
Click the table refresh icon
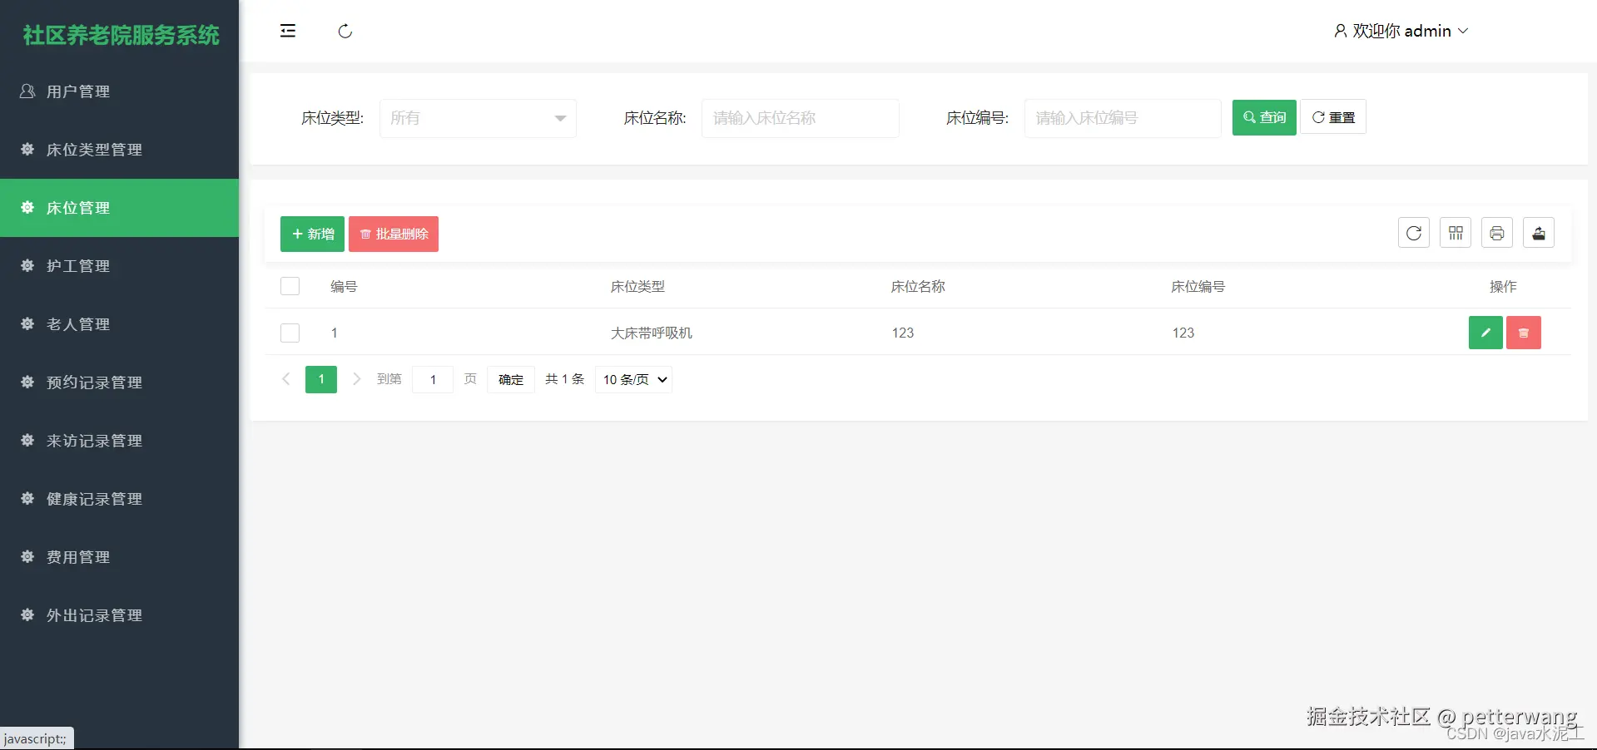[x=1412, y=232]
